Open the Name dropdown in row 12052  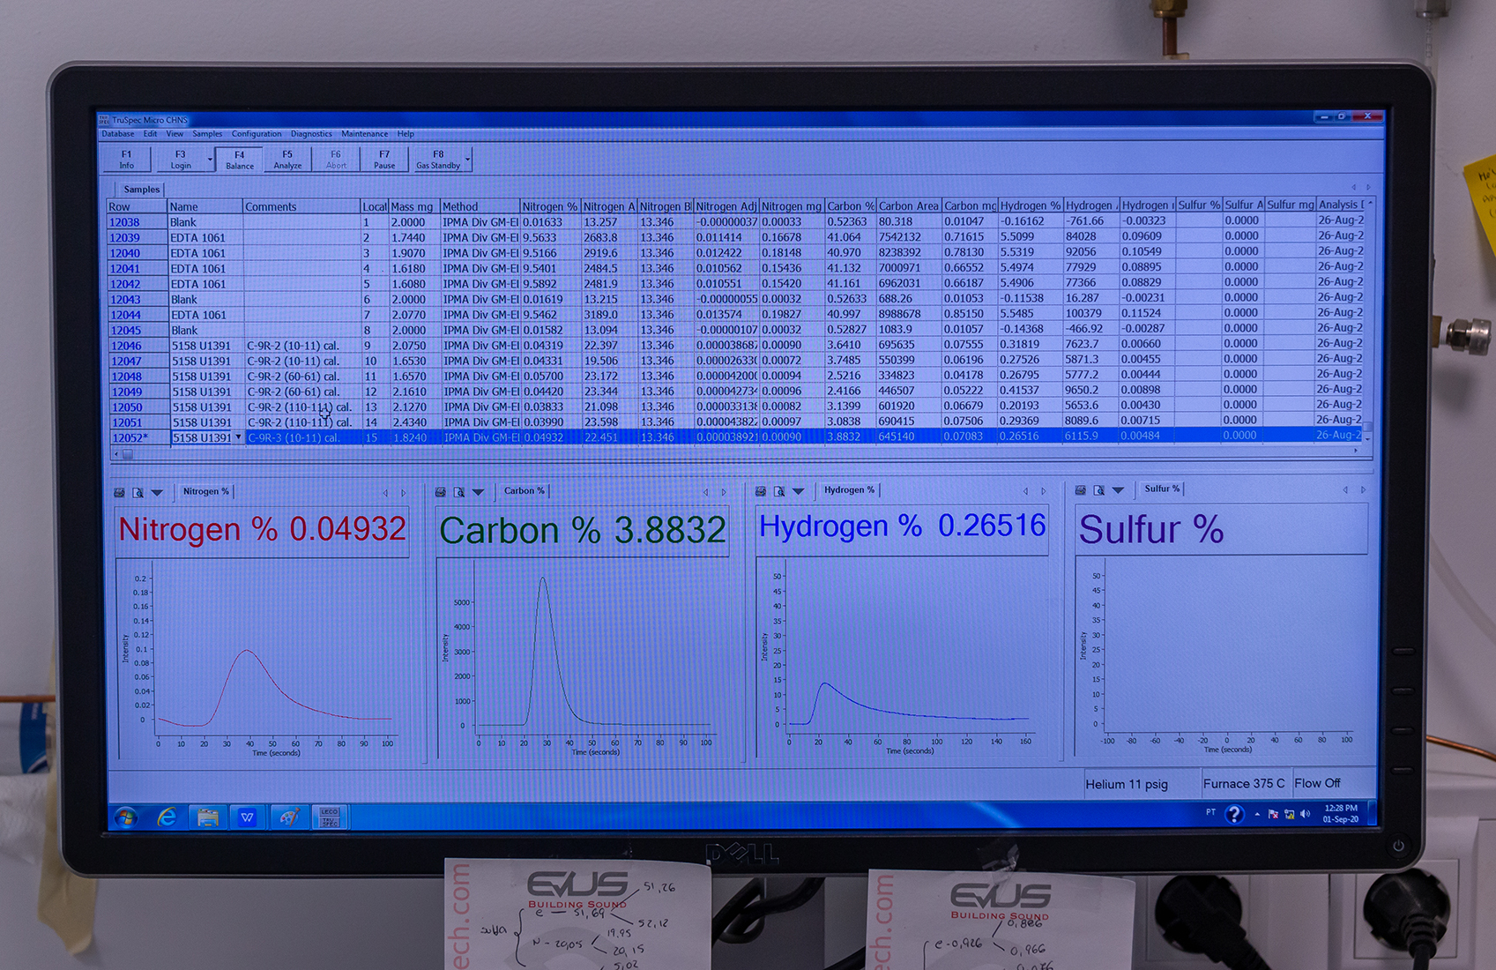(x=237, y=437)
